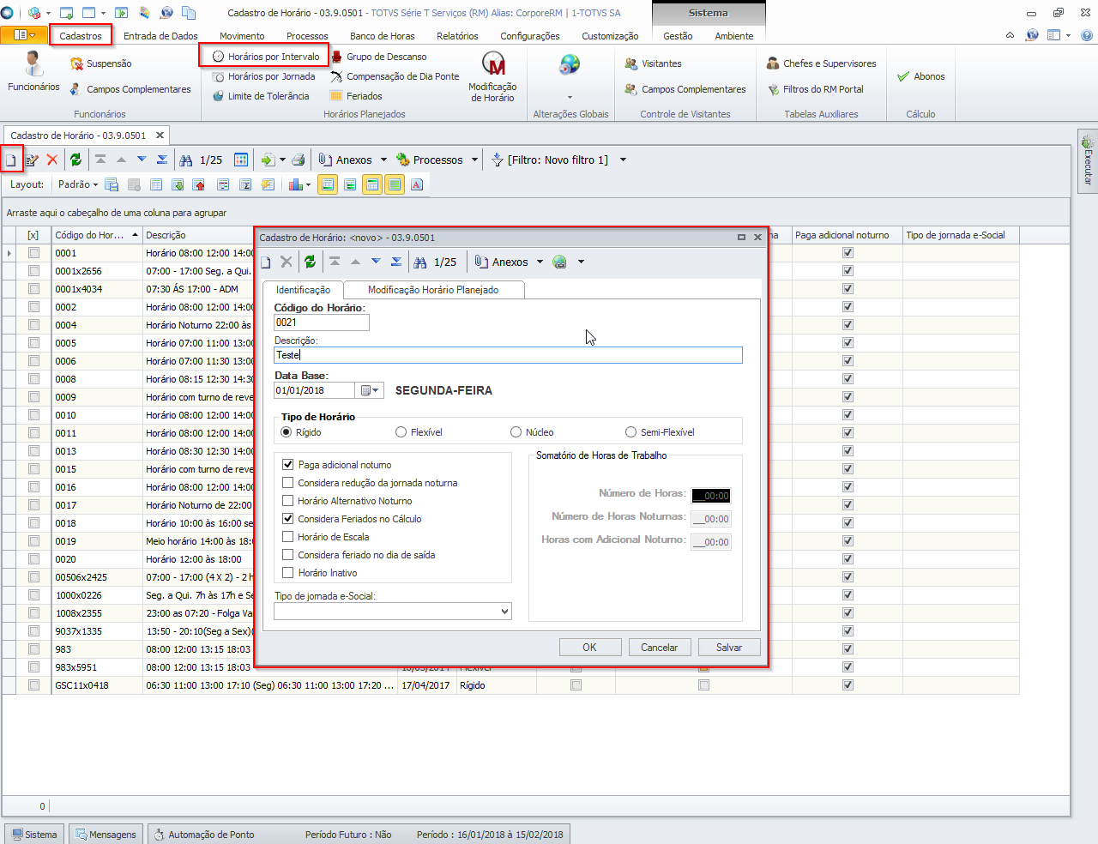
Task: Click the text format 'A' layout icon
Action: click(x=417, y=184)
